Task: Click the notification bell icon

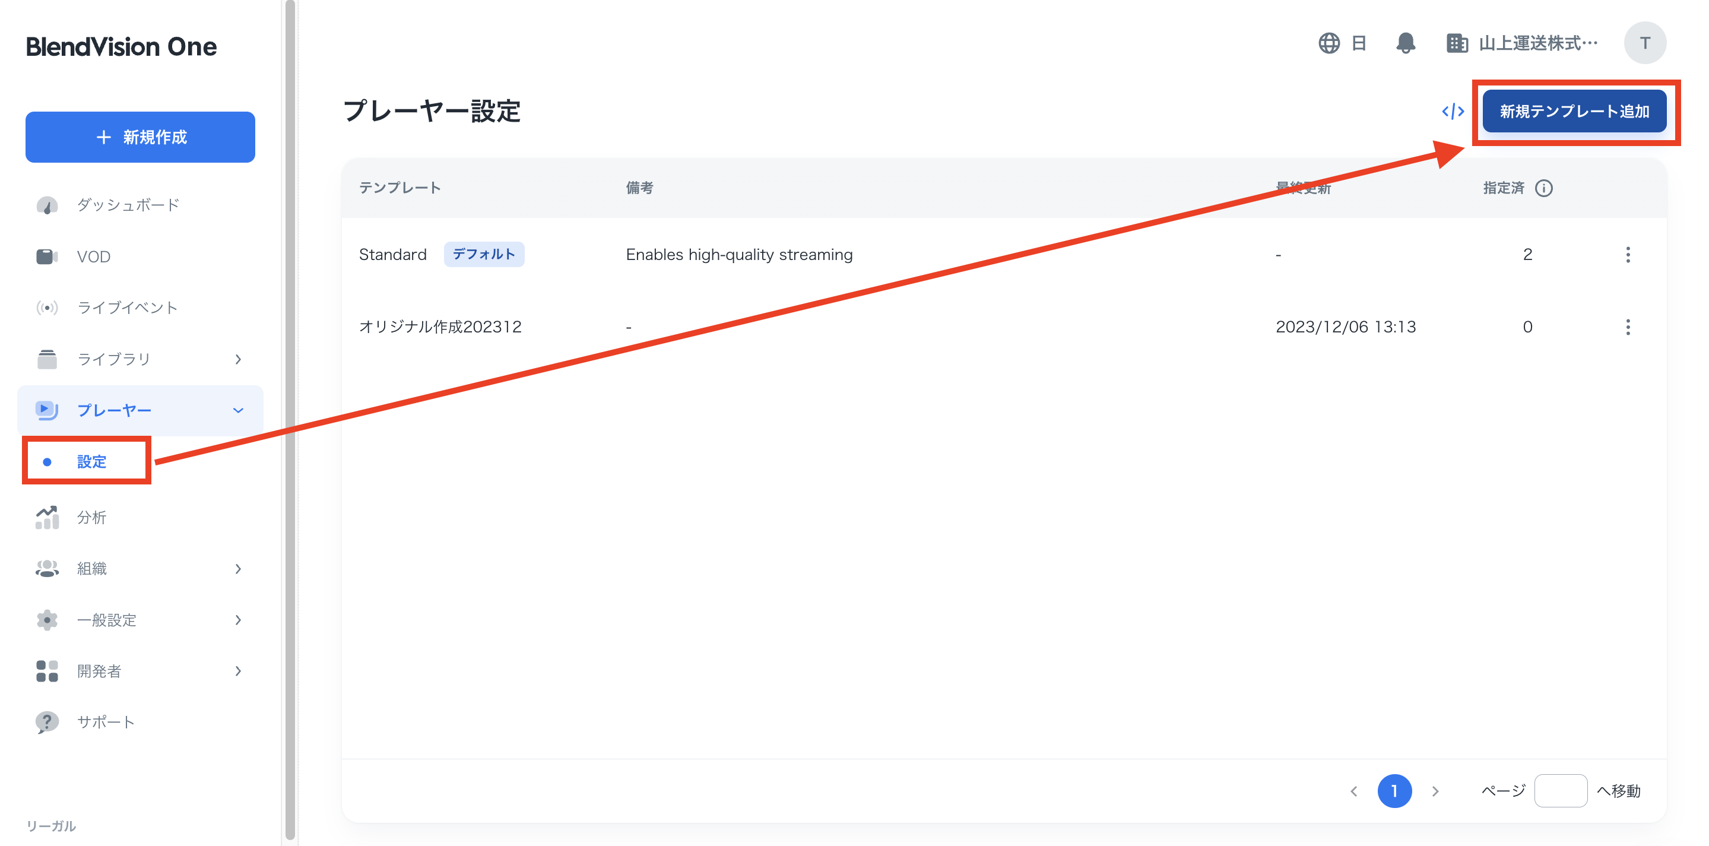Action: point(1405,43)
